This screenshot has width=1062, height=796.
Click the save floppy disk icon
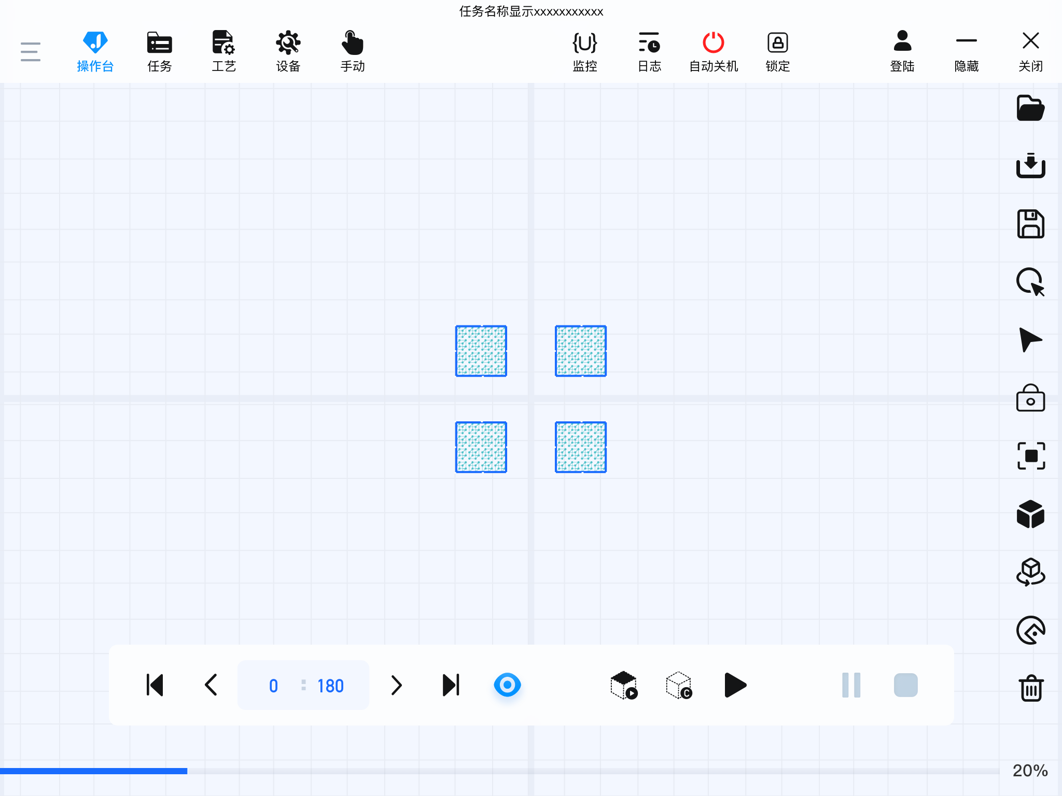pyautogui.click(x=1030, y=224)
